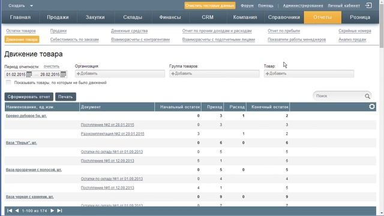384x216 pixels.
Task: Open Себестоимость по заказам report
Action: coord(74,40)
